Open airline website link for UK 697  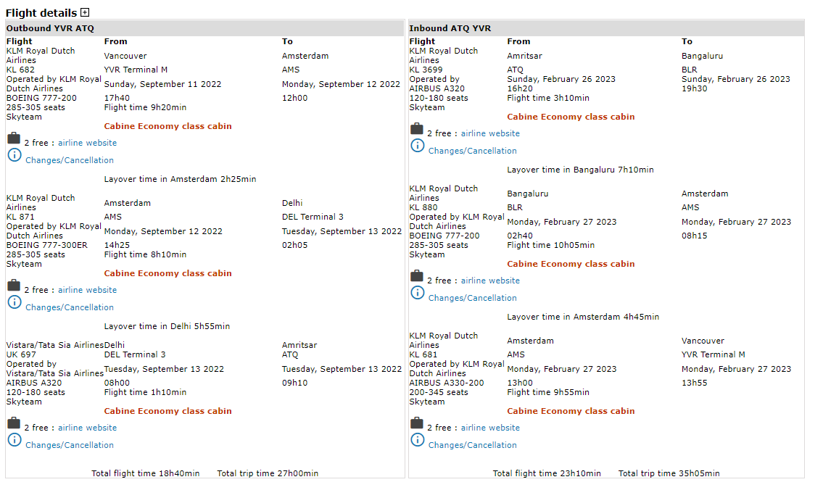(87, 428)
